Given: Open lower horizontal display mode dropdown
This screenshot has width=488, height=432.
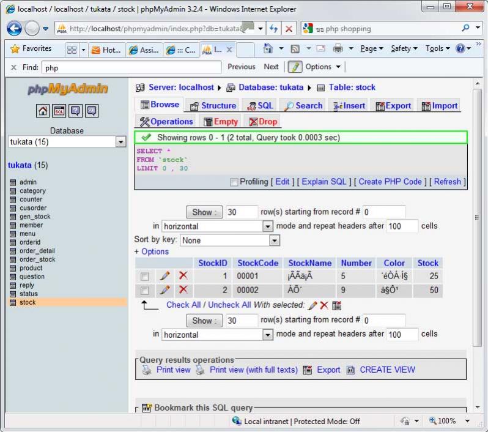Looking at the screenshot, I should [x=268, y=335].
